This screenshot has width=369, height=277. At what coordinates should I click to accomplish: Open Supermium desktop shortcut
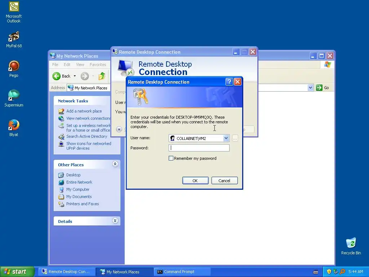(14, 98)
